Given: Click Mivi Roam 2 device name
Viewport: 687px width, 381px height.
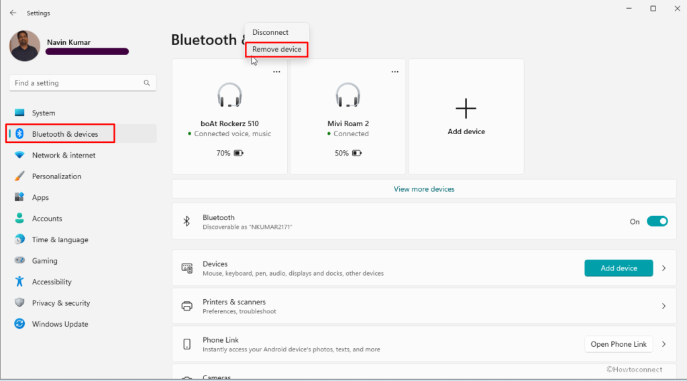Looking at the screenshot, I should click(x=348, y=123).
